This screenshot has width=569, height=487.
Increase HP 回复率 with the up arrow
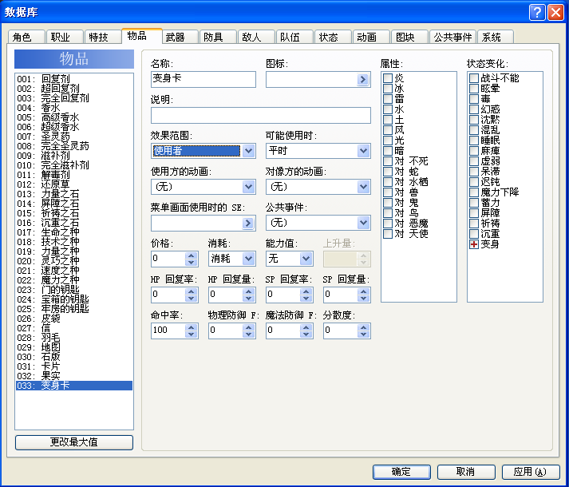coord(192,291)
